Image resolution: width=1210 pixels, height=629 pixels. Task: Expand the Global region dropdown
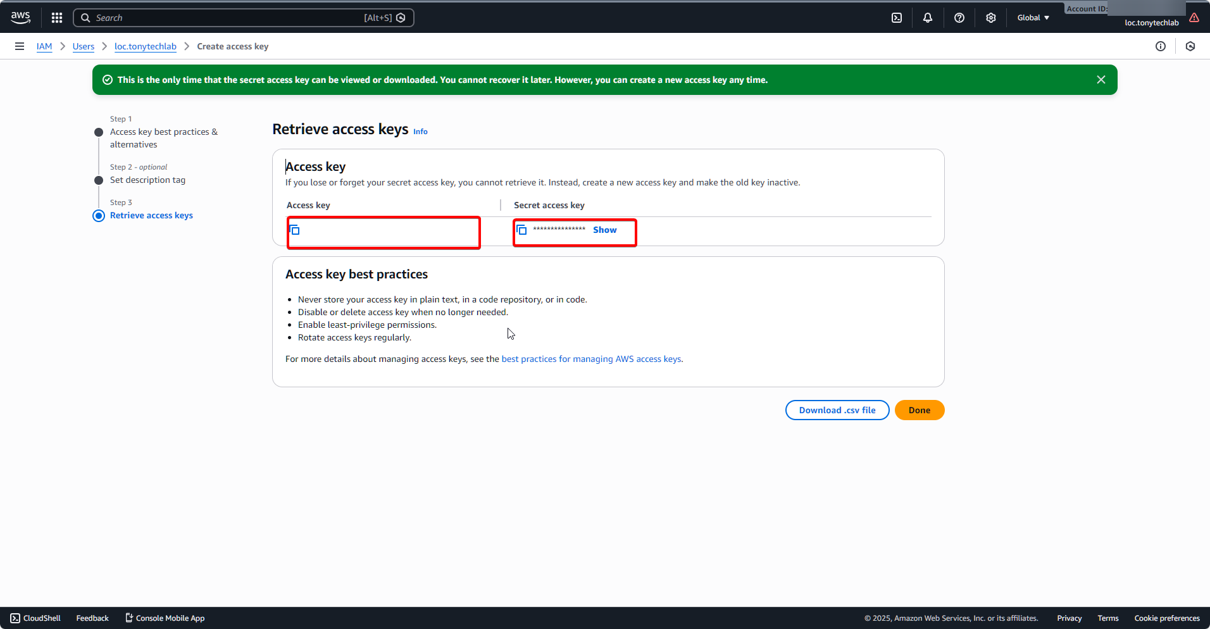click(1033, 18)
